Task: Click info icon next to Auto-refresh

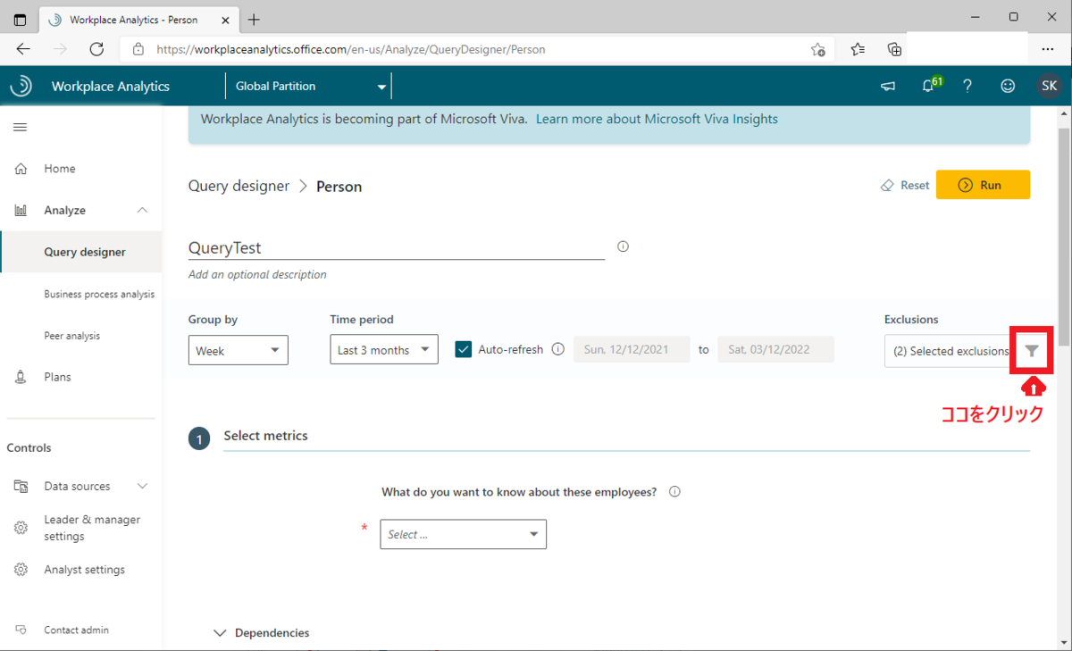Action: click(558, 349)
